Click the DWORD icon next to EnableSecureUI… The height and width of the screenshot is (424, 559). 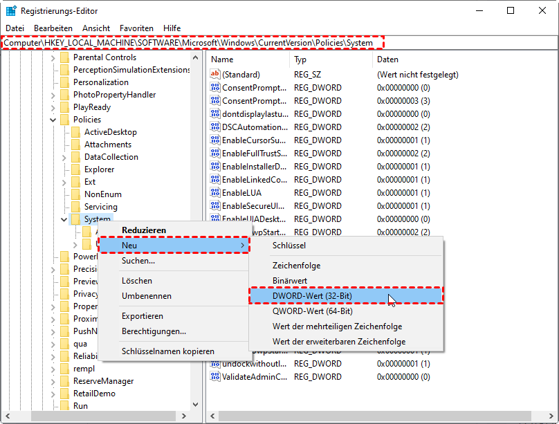tap(215, 206)
